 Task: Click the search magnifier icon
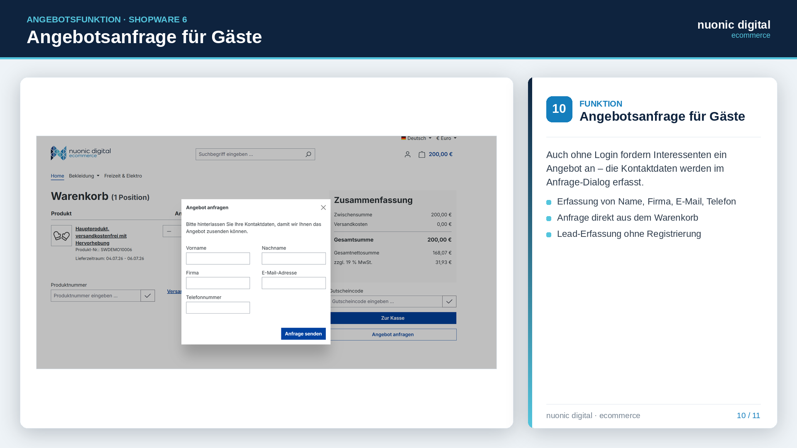[x=308, y=154]
